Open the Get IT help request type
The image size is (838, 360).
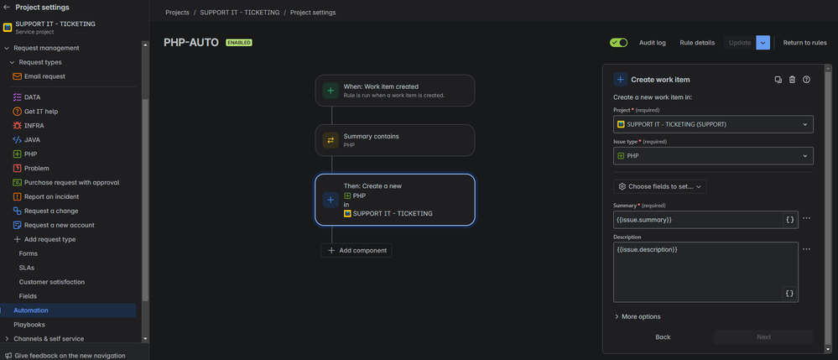pyautogui.click(x=40, y=112)
